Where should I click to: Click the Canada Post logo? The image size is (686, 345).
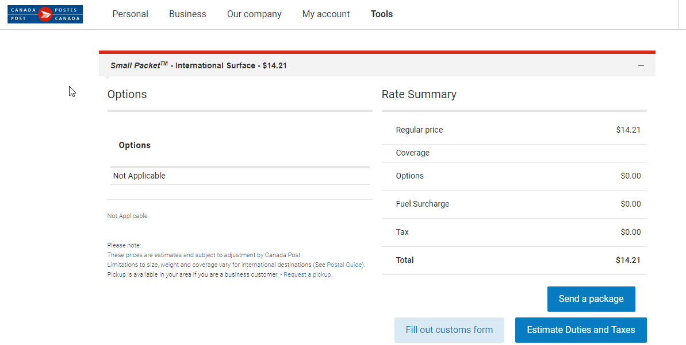pyautogui.click(x=45, y=14)
